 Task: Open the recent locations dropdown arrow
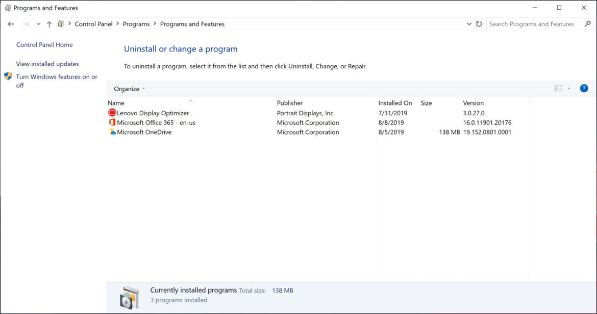pos(38,24)
